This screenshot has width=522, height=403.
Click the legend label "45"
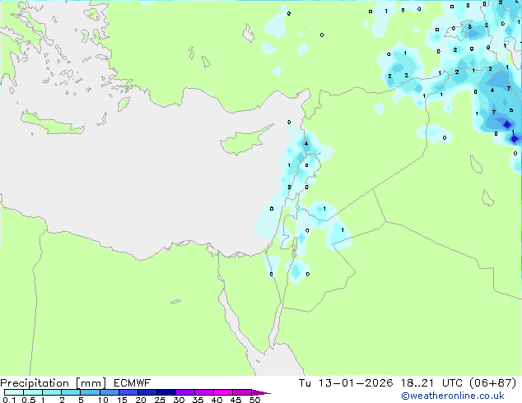click(235, 400)
